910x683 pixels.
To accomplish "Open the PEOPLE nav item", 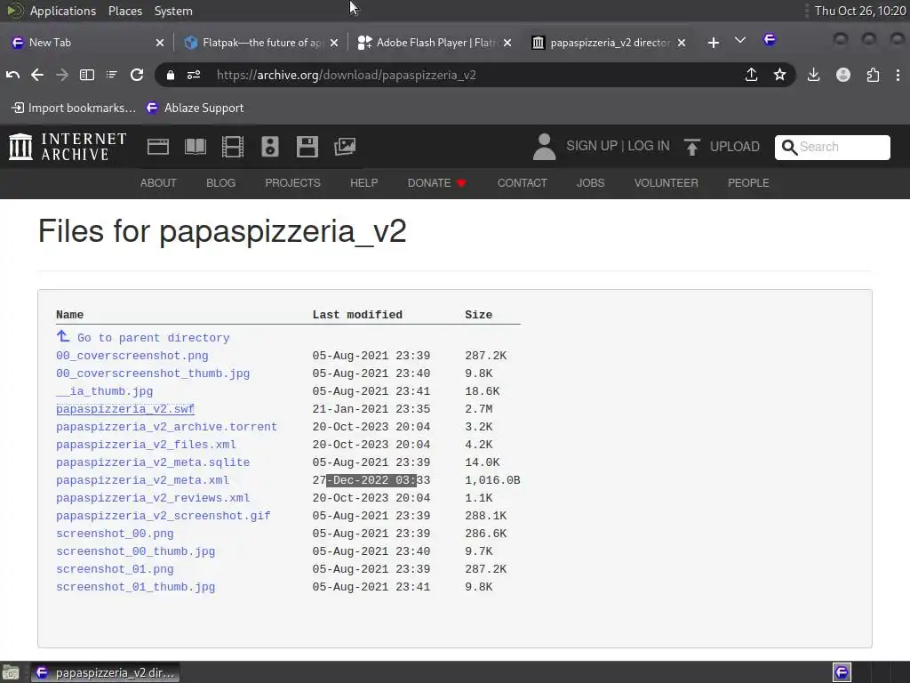I will [x=748, y=183].
